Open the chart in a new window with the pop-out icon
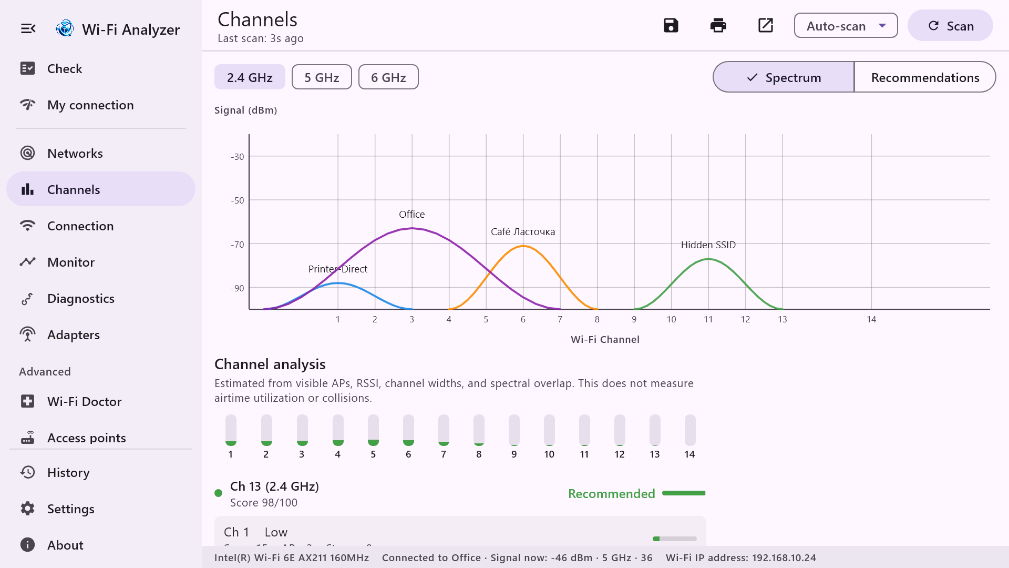This screenshot has height=568, width=1009. (765, 25)
